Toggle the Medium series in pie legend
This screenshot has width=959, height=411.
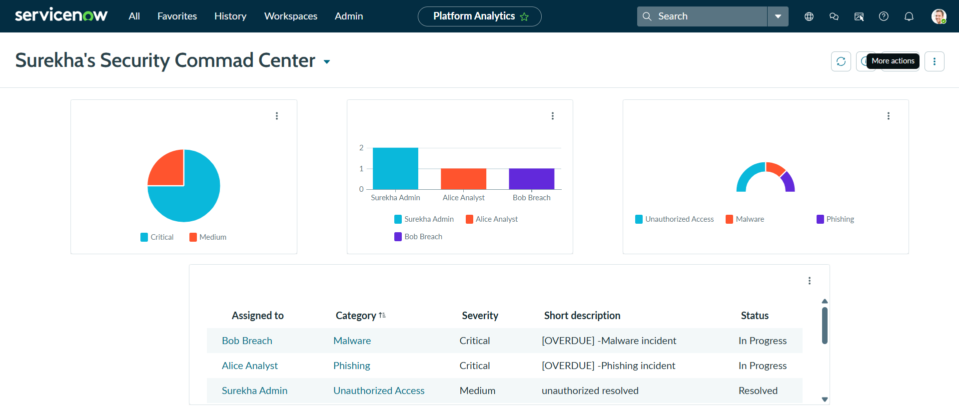(x=208, y=237)
